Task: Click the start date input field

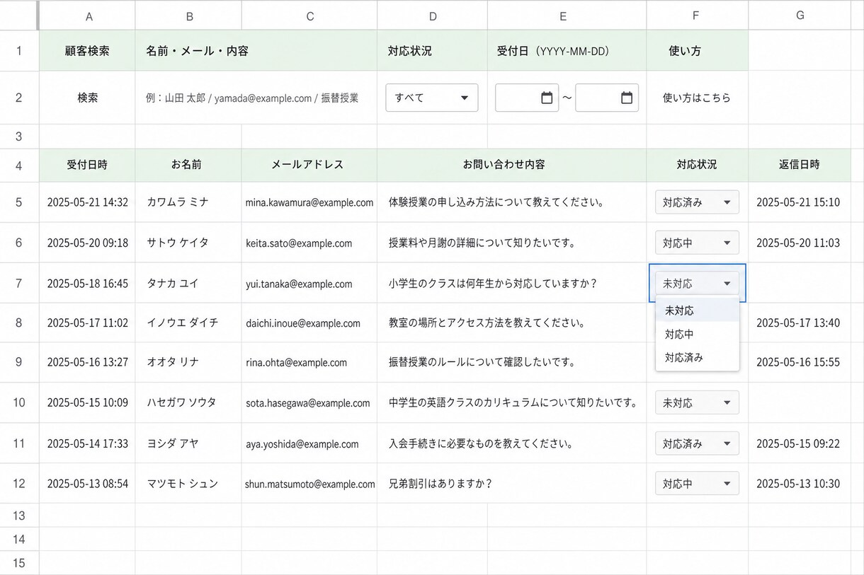Action: (526, 98)
